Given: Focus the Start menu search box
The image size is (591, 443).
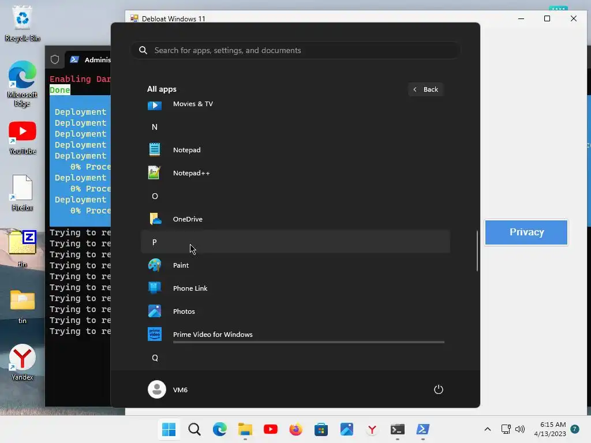Looking at the screenshot, I should (x=295, y=50).
